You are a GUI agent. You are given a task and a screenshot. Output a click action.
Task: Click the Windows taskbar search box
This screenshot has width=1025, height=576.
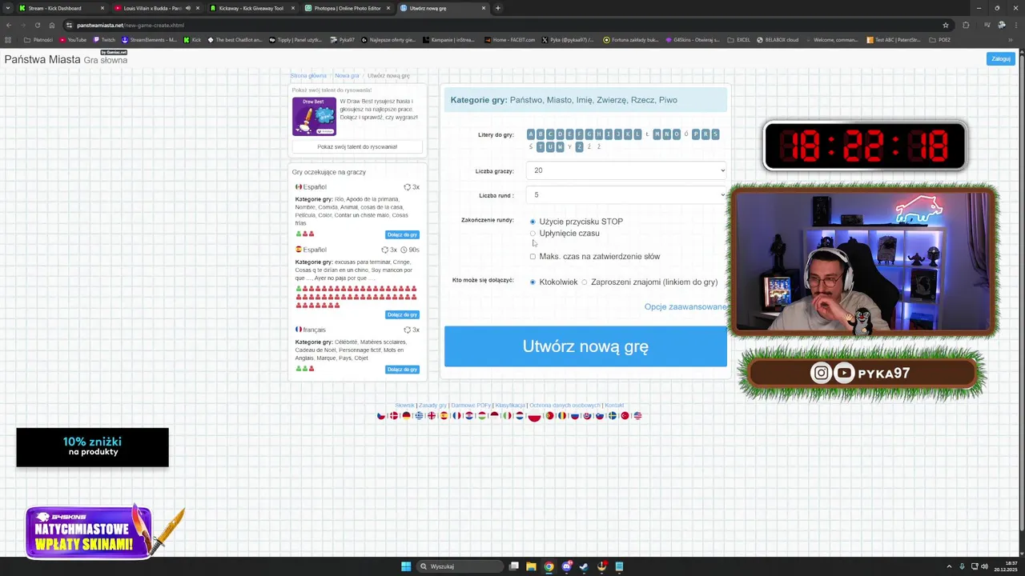458,566
